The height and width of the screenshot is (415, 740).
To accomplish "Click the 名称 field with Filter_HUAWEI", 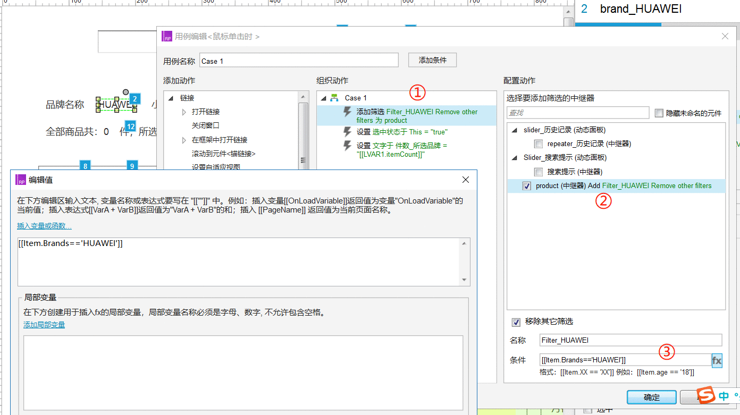I will [x=630, y=340].
